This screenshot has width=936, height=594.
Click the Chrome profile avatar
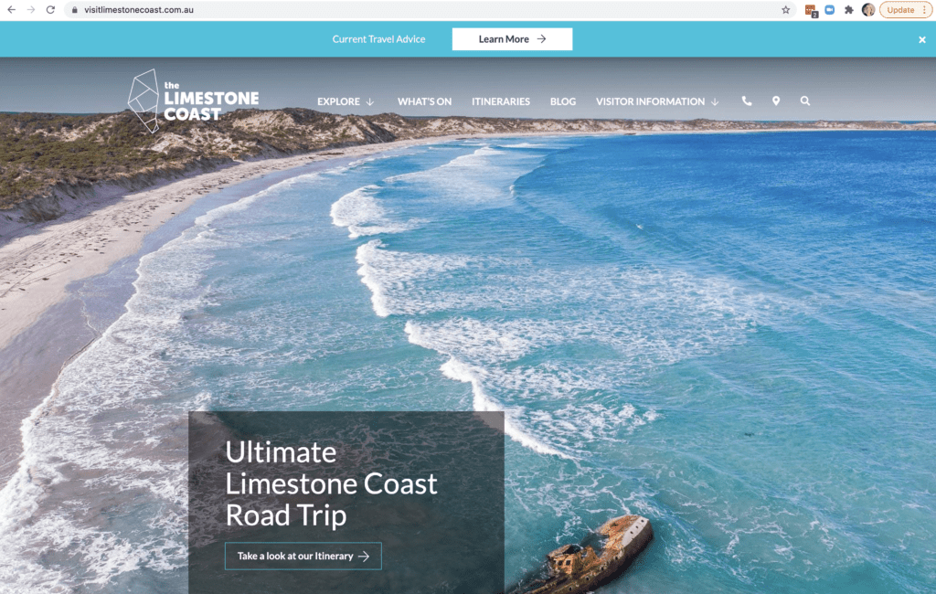[868, 9]
